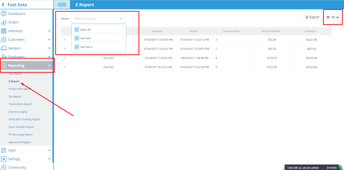Open Tax Report
The height and width of the screenshot is (170, 344).
click(15, 96)
